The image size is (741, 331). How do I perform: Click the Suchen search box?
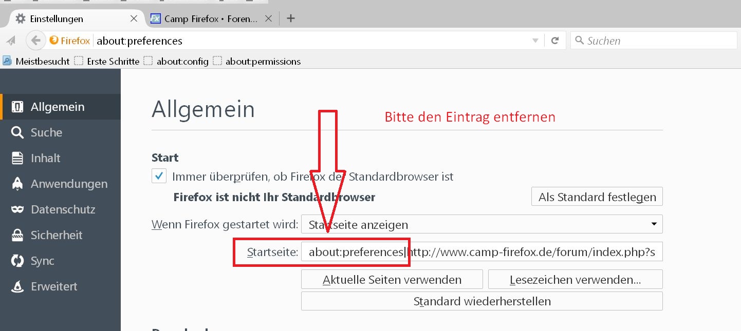click(654, 41)
